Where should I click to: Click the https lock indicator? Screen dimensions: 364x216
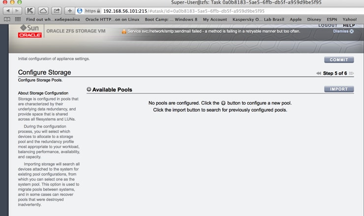click(92, 11)
